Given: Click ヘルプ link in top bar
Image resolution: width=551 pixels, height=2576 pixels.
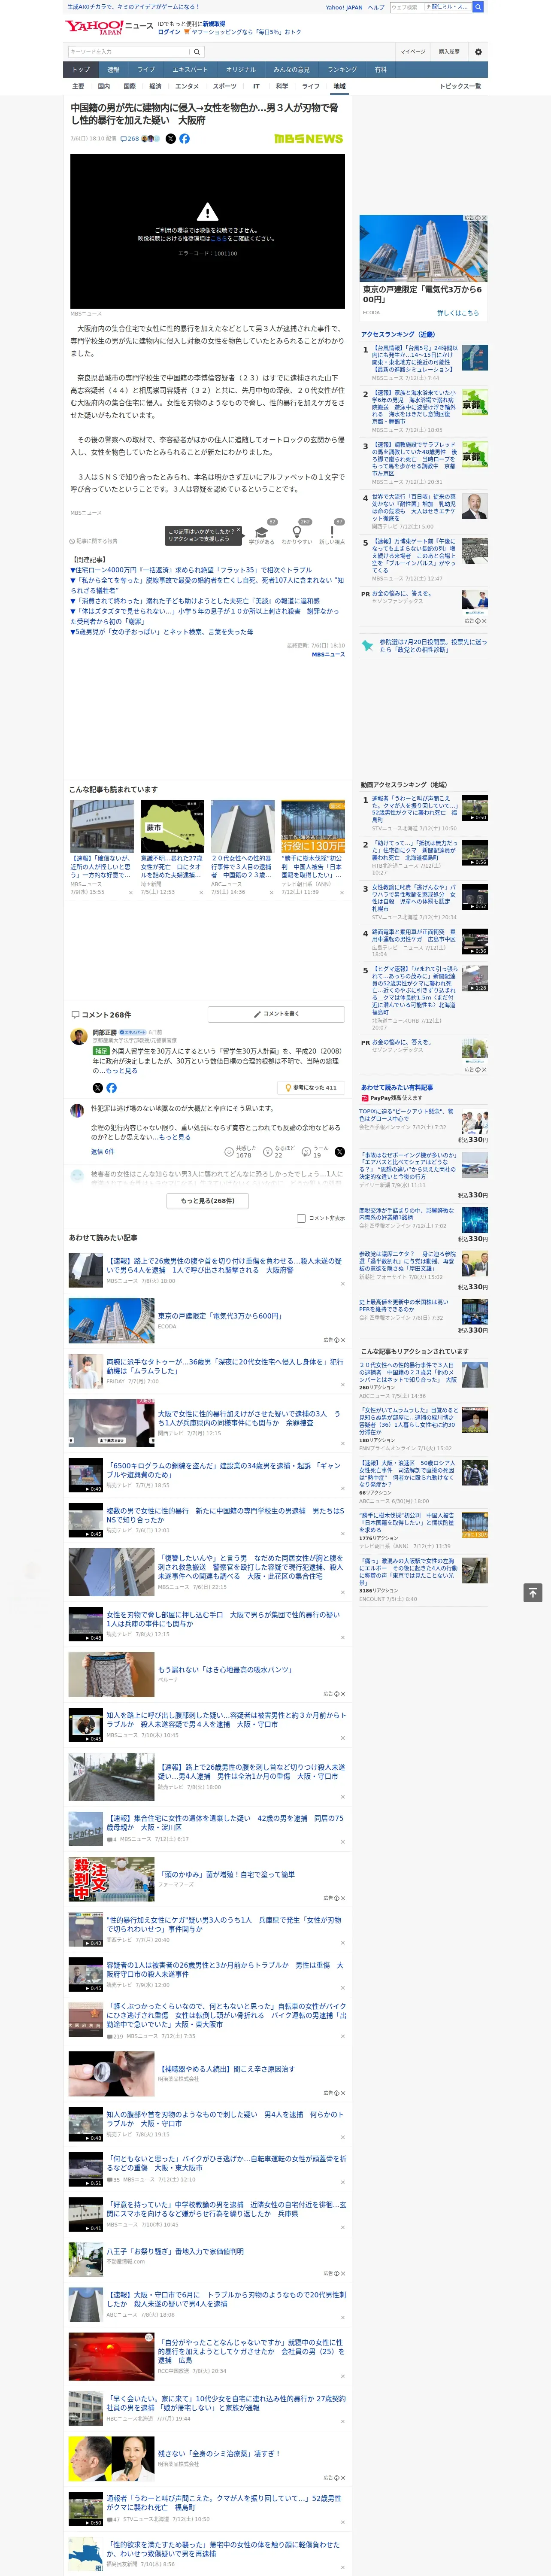Looking at the screenshot, I should point(376,7).
